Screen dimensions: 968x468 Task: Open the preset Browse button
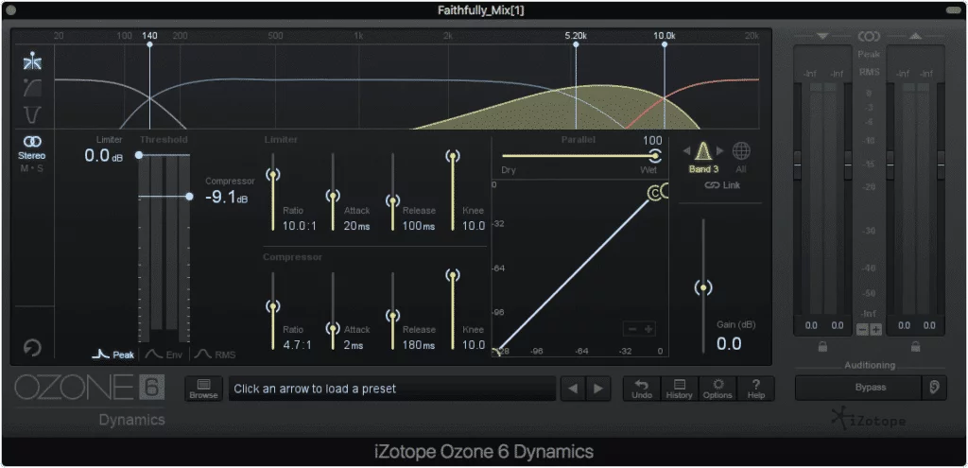(203, 389)
